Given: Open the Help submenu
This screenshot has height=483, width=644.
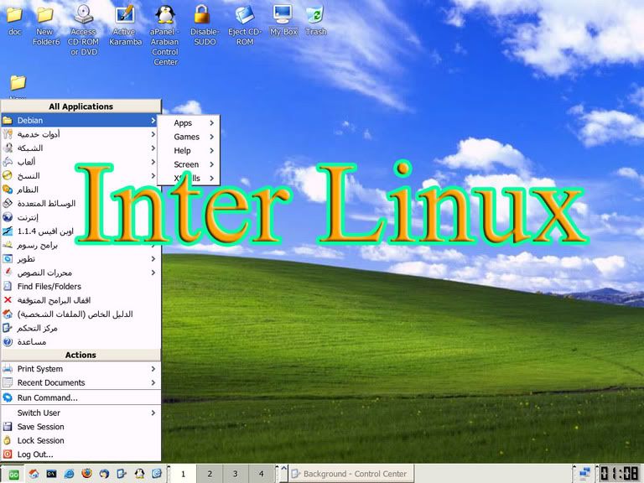Looking at the screenshot, I should coord(189,151).
